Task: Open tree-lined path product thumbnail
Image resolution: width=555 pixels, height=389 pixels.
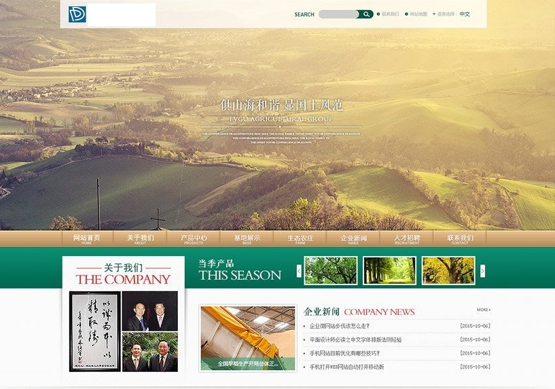Action: pos(389,270)
